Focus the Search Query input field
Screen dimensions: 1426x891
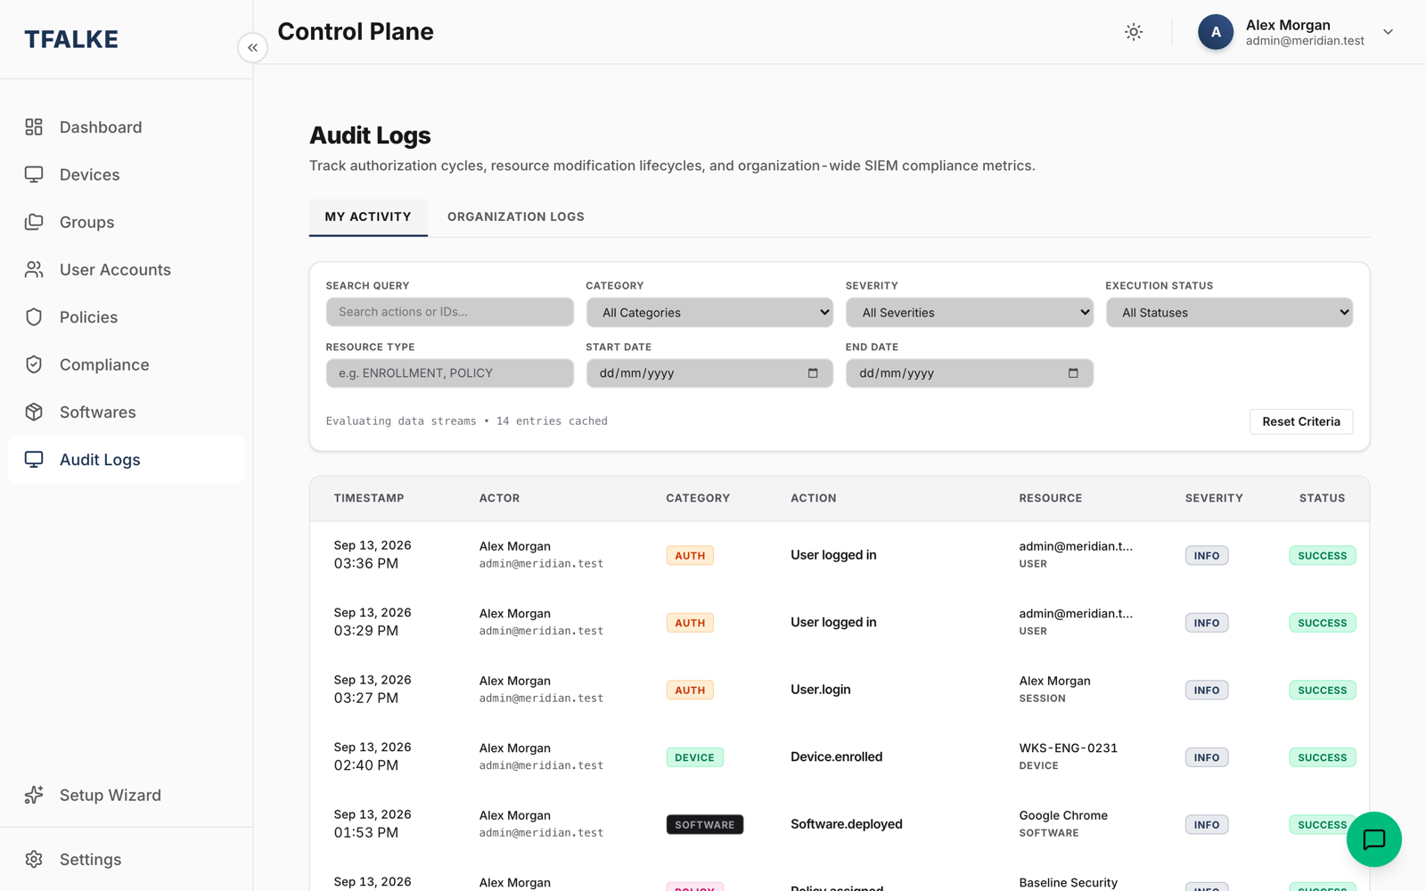(450, 312)
